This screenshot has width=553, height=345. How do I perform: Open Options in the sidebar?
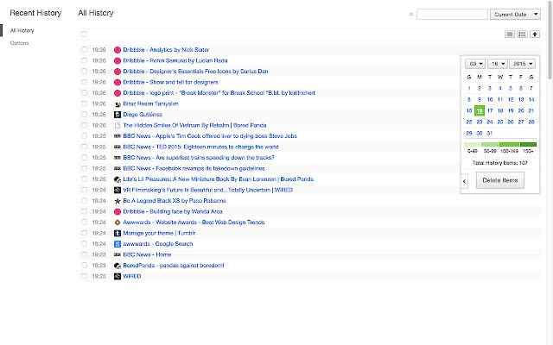click(x=19, y=43)
